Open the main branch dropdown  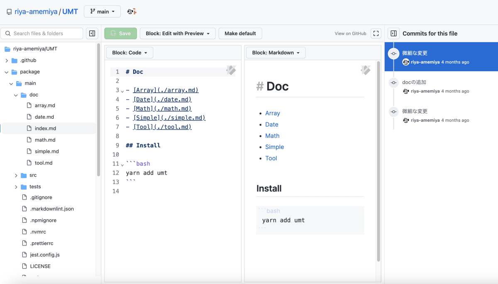[x=102, y=12]
